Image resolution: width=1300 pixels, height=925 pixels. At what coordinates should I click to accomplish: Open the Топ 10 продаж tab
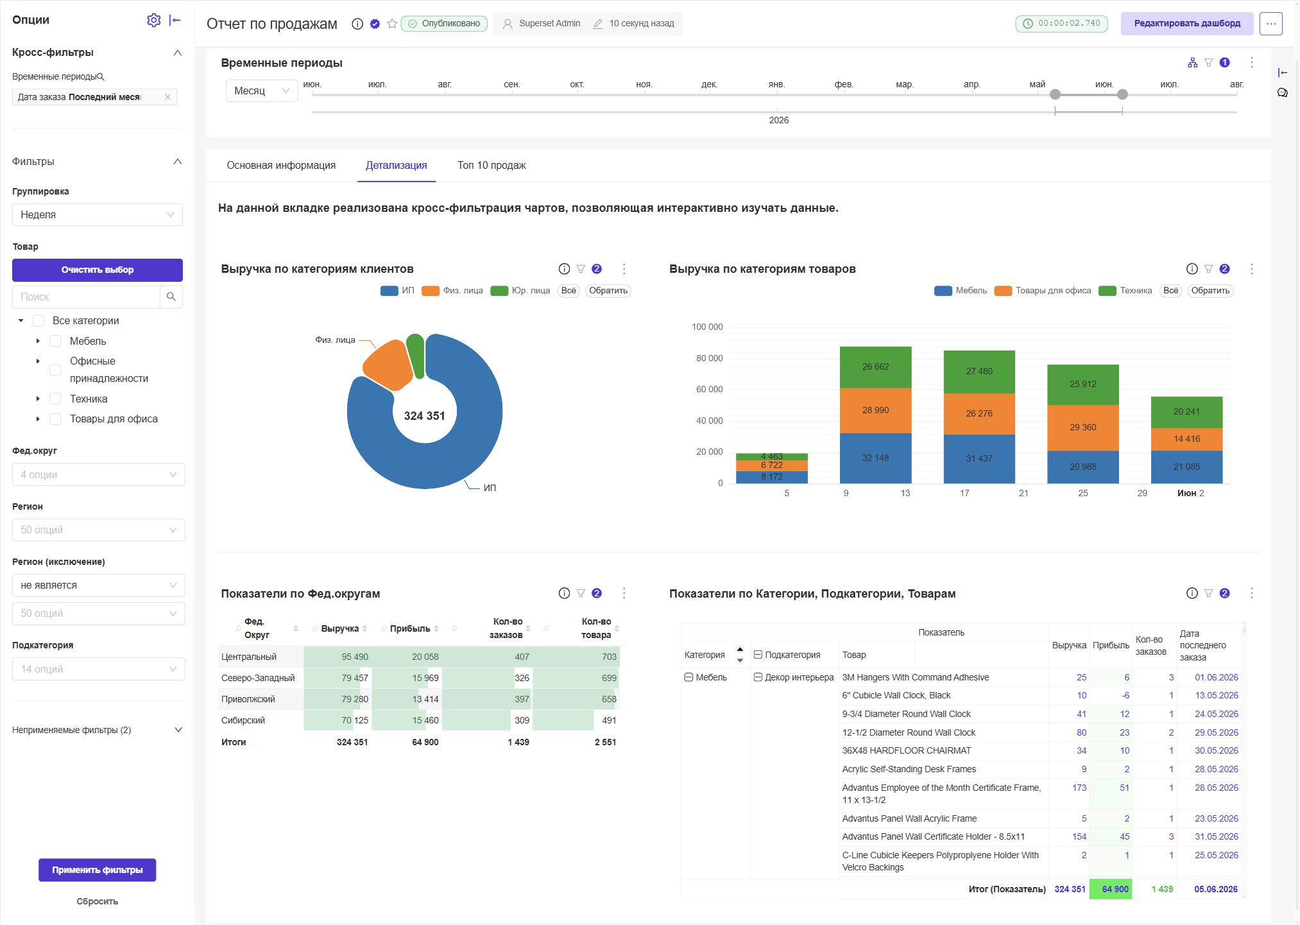click(x=492, y=166)
